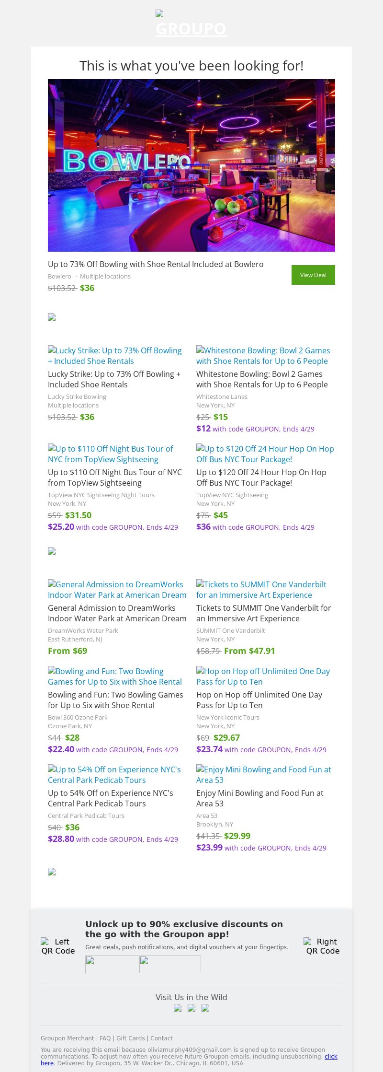This screenshot has height=1072, width=383.
Task: Open the blue SUMMIT One Vanderbilt tickets link
Action: [261, 590]
